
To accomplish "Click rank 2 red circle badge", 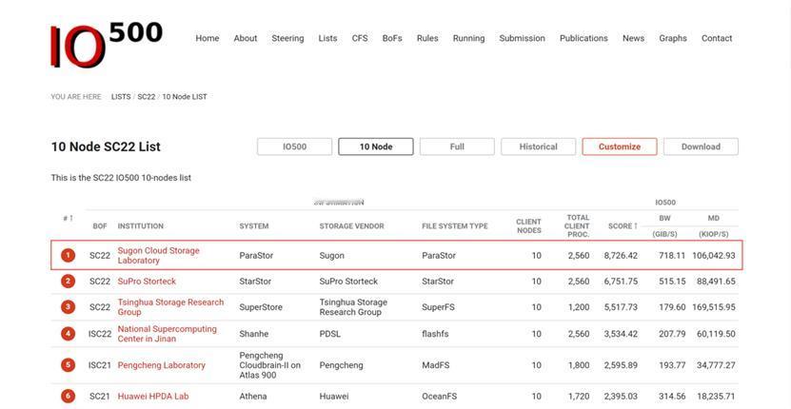I will click(69, 282).
